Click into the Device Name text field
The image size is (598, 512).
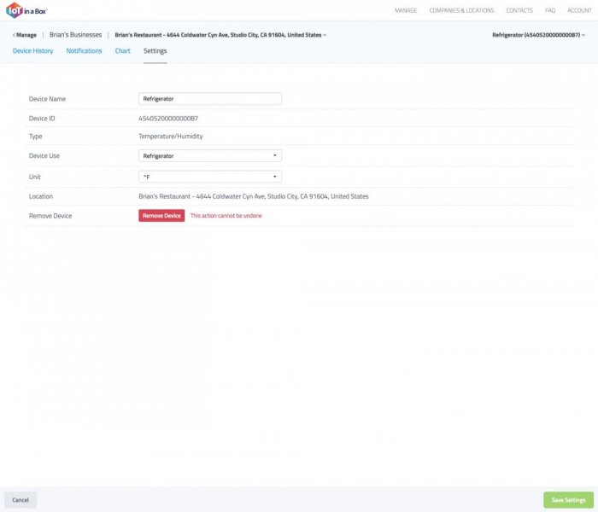click(210, 99)
